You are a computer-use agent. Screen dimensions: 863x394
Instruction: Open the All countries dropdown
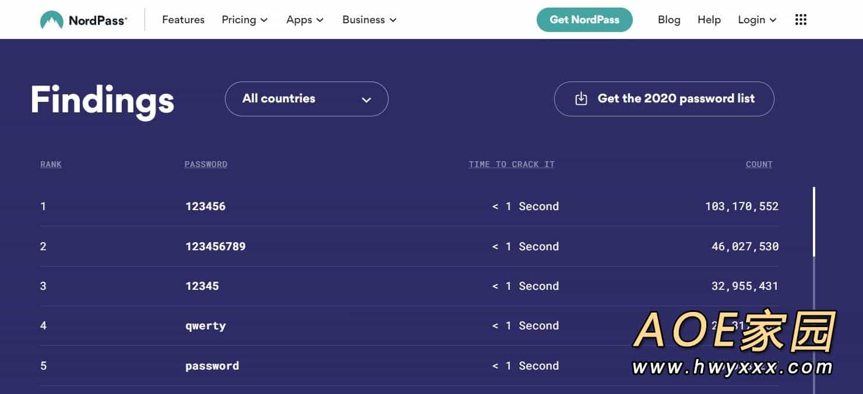coord(307,99)
